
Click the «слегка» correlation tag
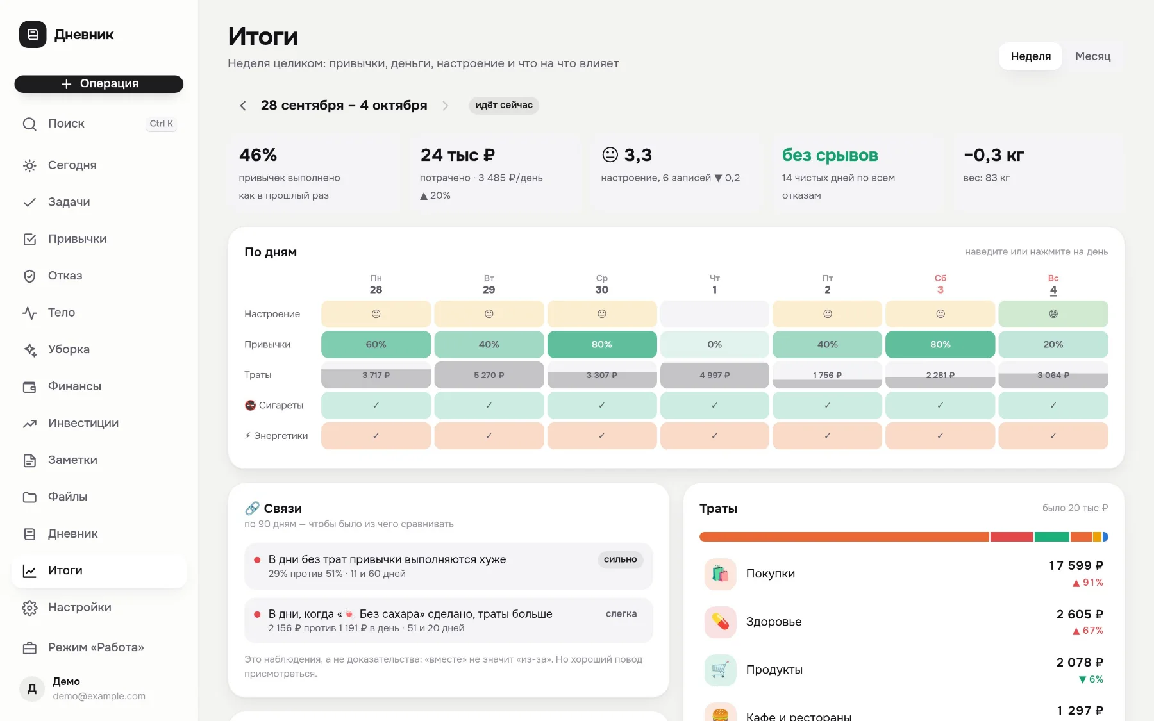(x=621, y=614)
